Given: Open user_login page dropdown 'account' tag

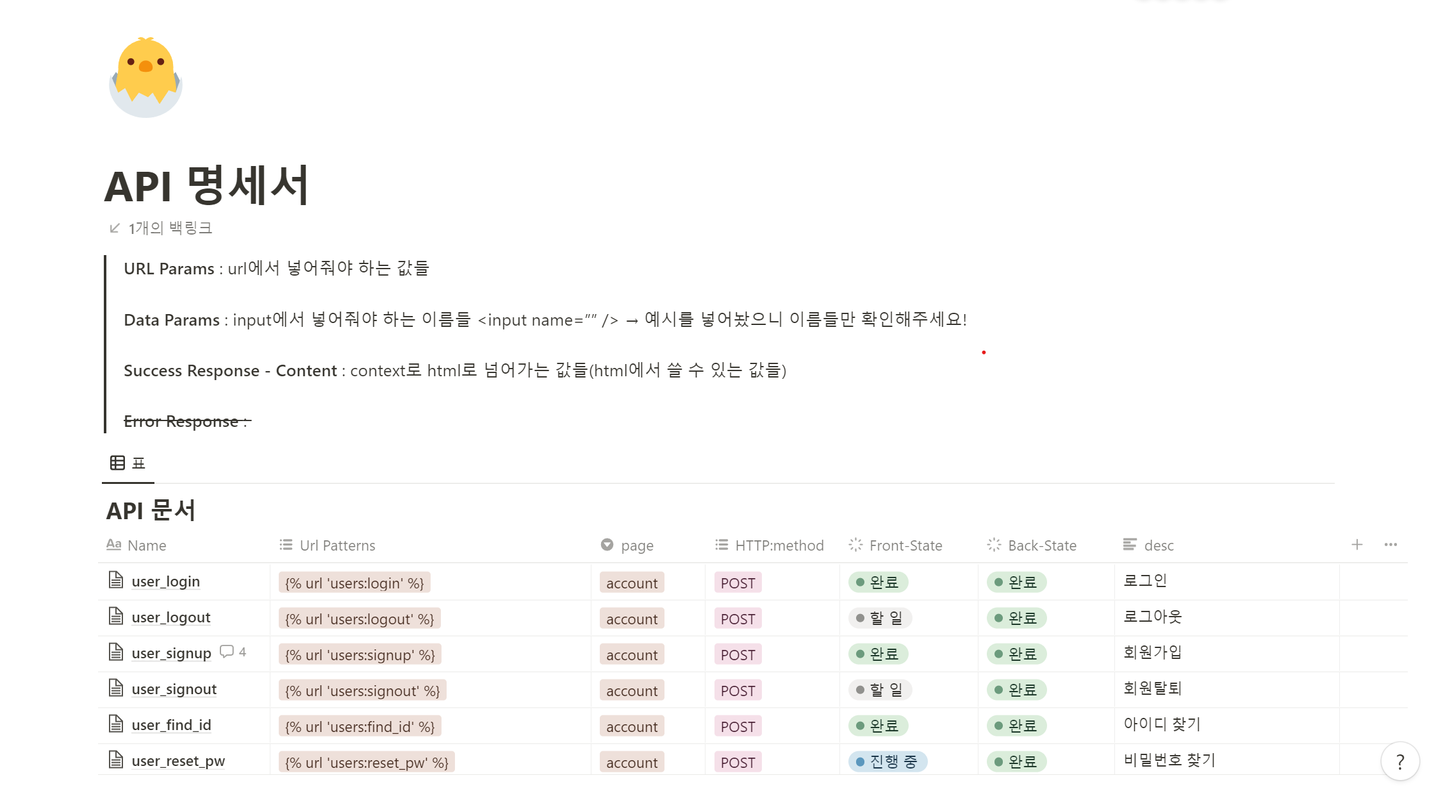Looking at the screenshot, I should coord(632,583).
